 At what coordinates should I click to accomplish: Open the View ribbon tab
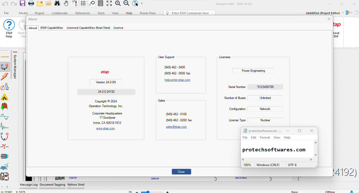[x=115, y=13]
